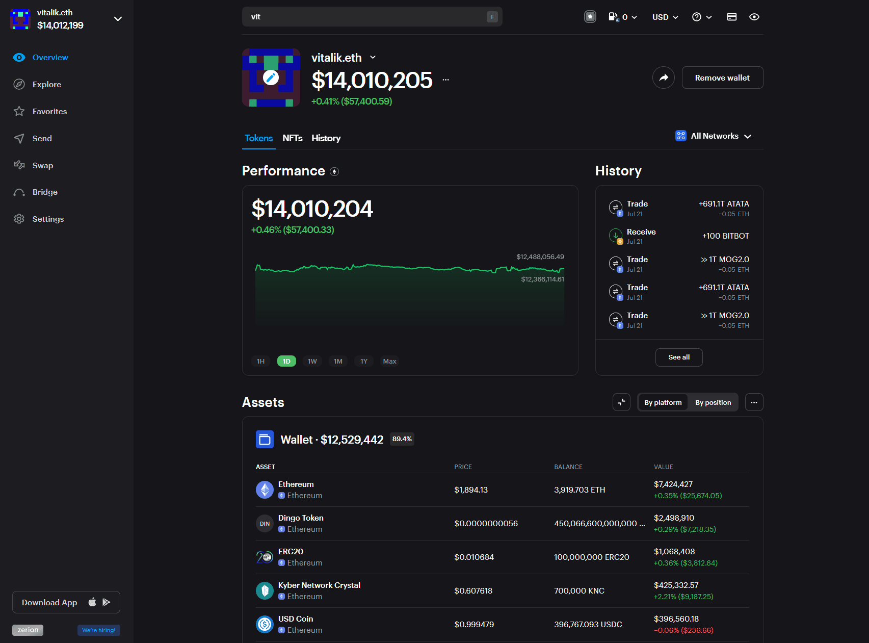Open the ERC20 token icon
The width and height of the screenshot is (869, 643).
(x=265, y=557)
